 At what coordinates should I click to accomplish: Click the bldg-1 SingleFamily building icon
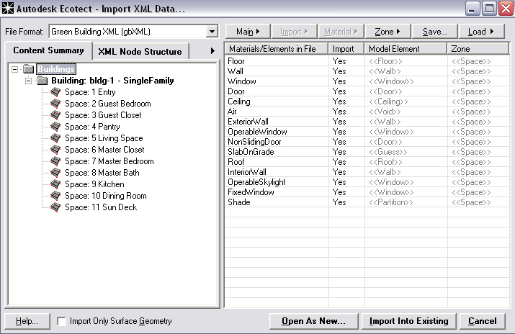42,81
